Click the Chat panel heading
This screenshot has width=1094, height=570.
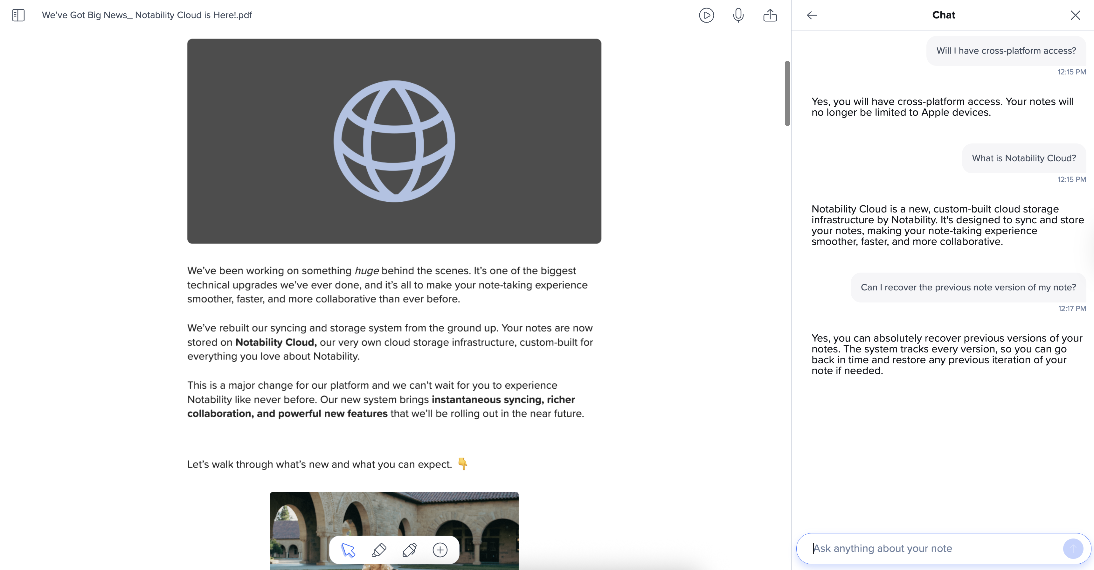(943, 15)
